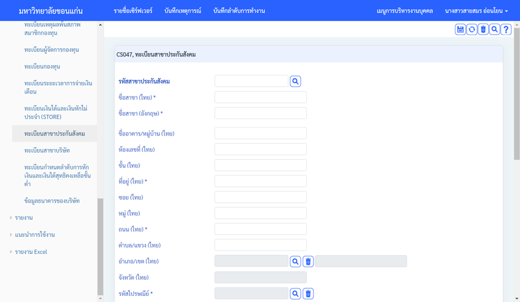This screenshot has width=520, height=302.
Task: Open the นางสาวสายสมร อ่อนโยน user dropdown
Action: [476, 11]
